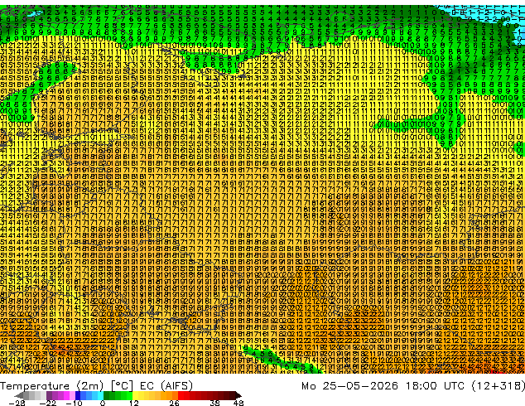Click the blue segment of the color scale
525x406 pixels.
coord(89,395)
